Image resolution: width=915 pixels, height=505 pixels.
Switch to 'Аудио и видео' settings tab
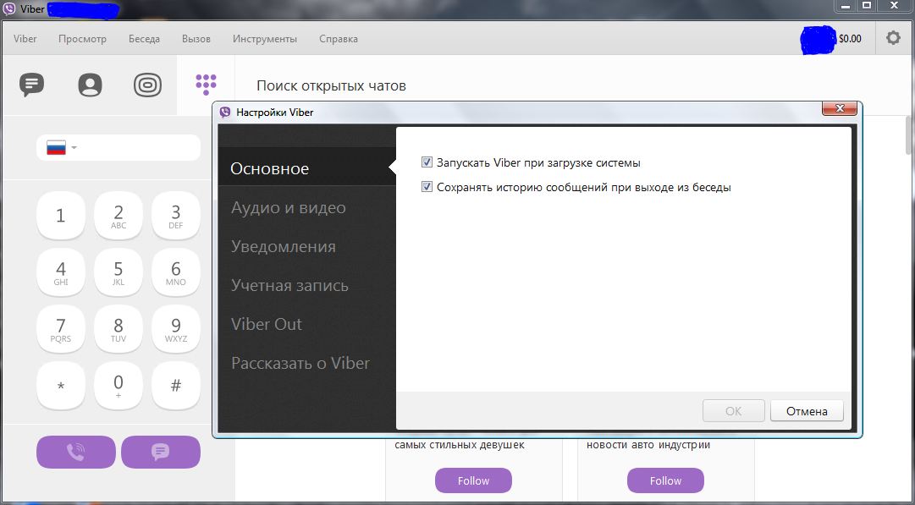(288, 208)
